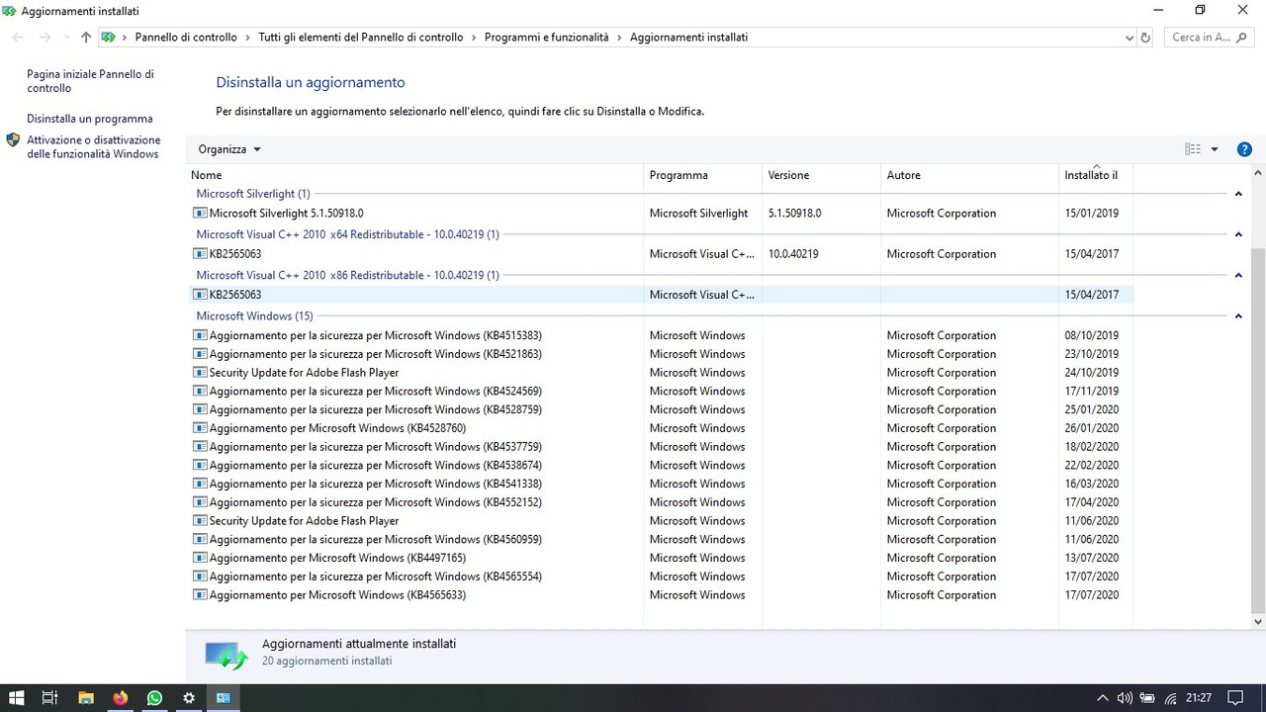Viewport: 1266px width, 712px height.
Task: Open WhatsApp from the taskbar
Action: coord(154,697)
